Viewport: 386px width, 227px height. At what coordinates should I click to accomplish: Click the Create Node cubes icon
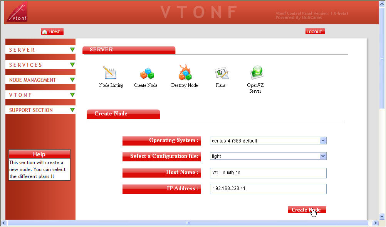[146, 73]
